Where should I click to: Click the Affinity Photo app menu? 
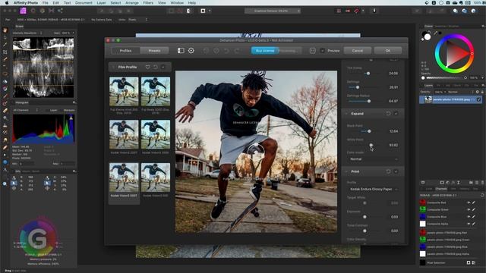click(x=26, y=3)
